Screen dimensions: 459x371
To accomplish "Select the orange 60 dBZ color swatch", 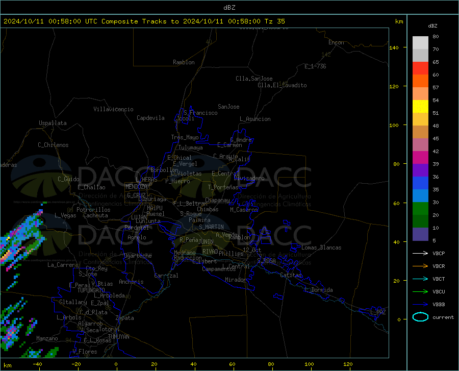I will tap(420, 81).
